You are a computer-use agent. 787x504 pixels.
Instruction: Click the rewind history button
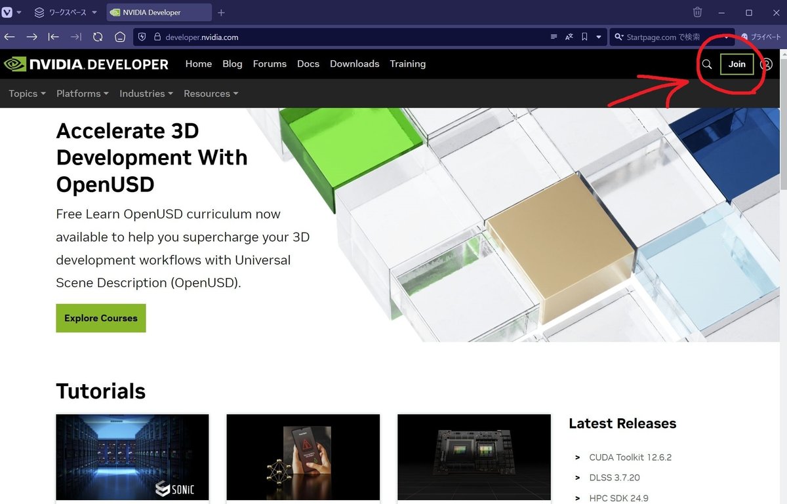coord(54,37)
